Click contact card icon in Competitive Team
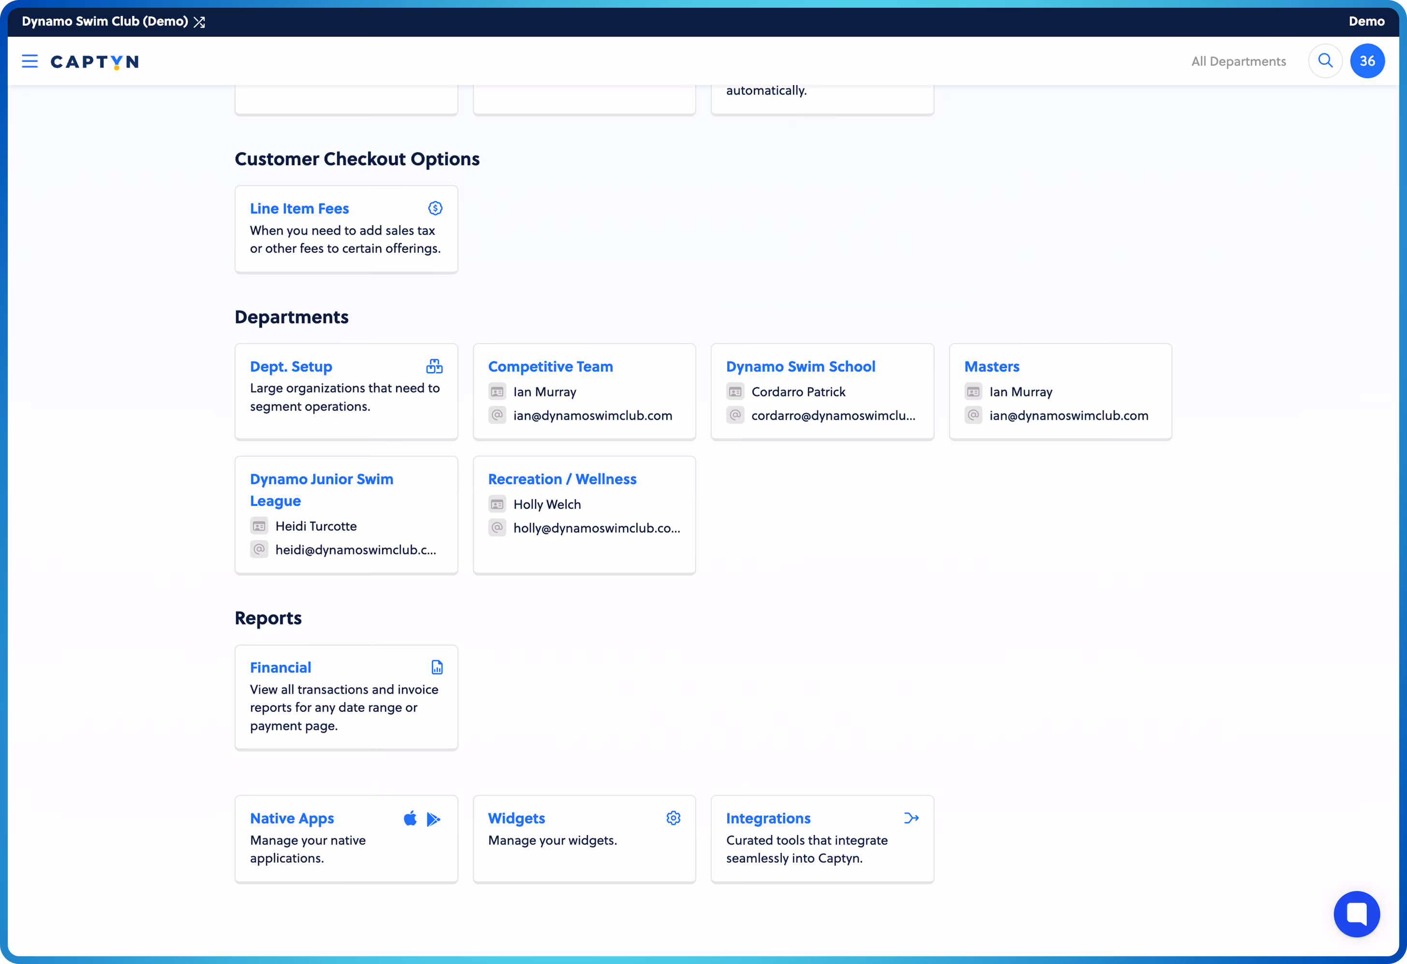This screenshot has height=964, width=1407. click(x=497, y=392)
